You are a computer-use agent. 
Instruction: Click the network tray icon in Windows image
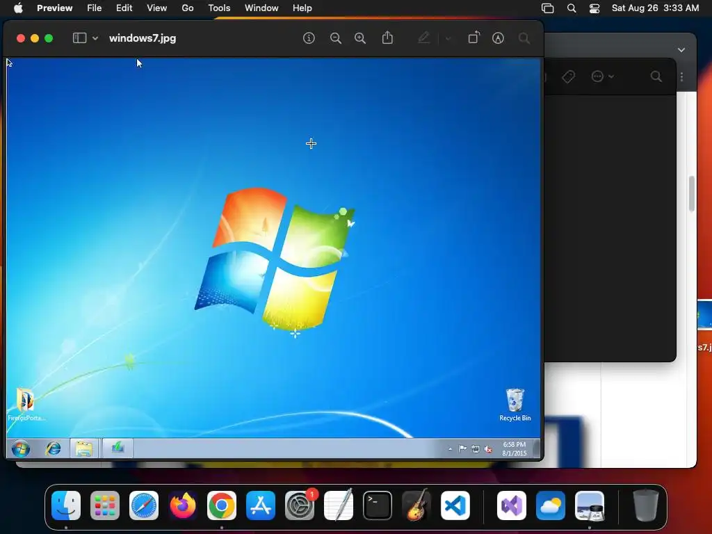pyautogui.click(x=475, y=449)
